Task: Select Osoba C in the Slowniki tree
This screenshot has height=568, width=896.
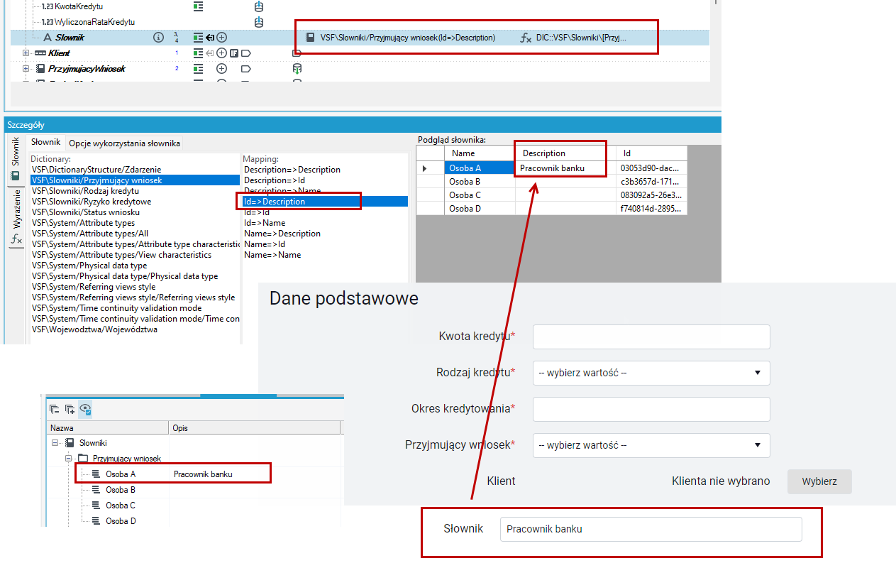Action: [x=121, y=506]
